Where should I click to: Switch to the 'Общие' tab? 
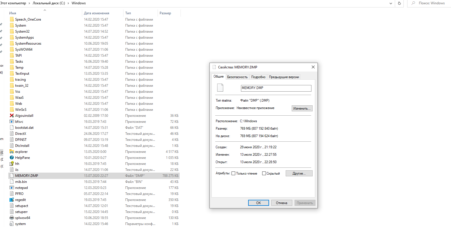pyautogui.click(x=219, y=76)
